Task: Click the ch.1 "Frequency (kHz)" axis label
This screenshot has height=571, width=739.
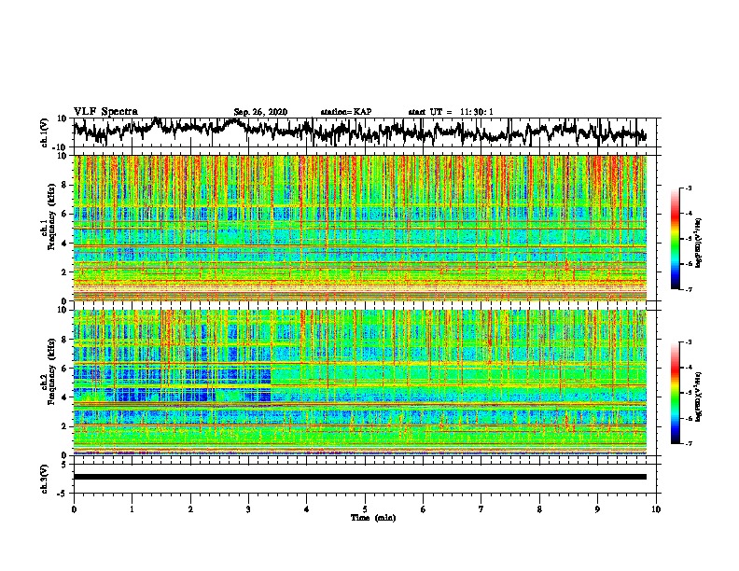Action: tap(51, 217)
